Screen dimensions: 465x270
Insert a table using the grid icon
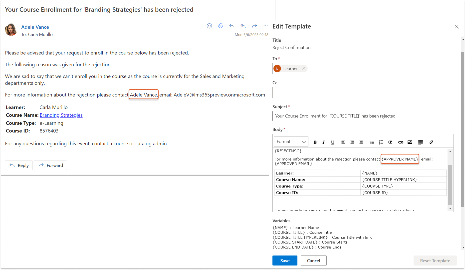tap(421, 142)
